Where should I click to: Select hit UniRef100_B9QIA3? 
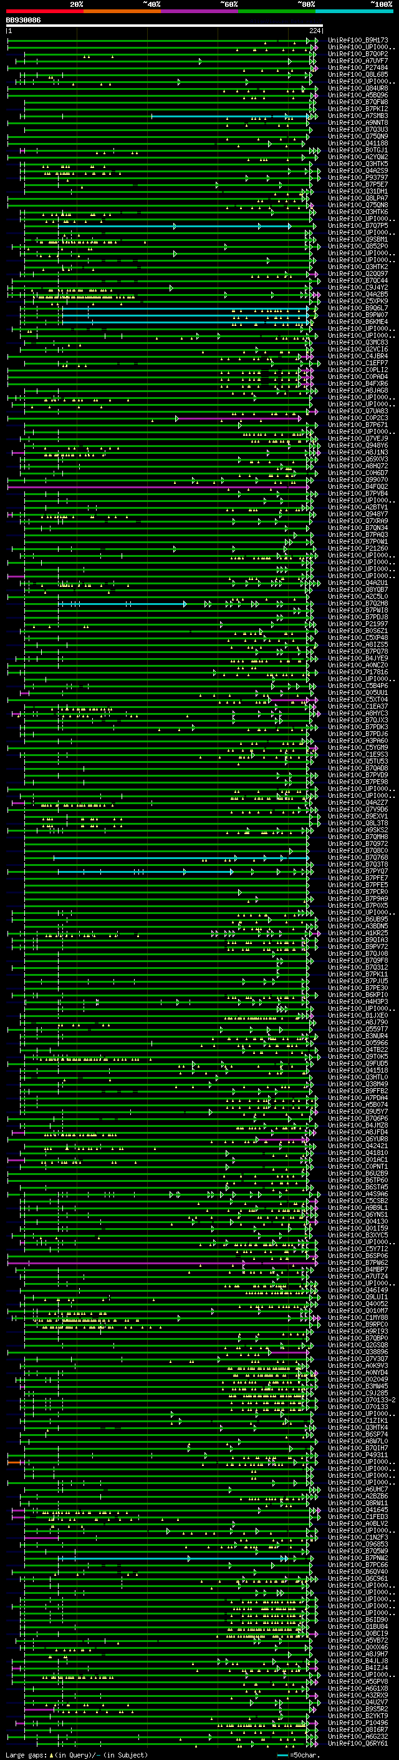[x=357, y=940]
